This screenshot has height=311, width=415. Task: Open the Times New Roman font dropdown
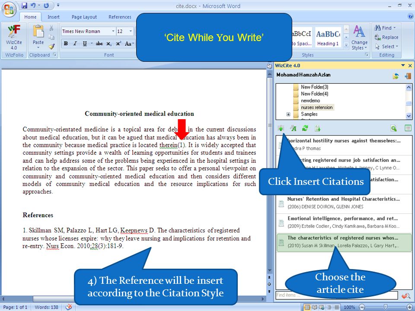[113, 31]
